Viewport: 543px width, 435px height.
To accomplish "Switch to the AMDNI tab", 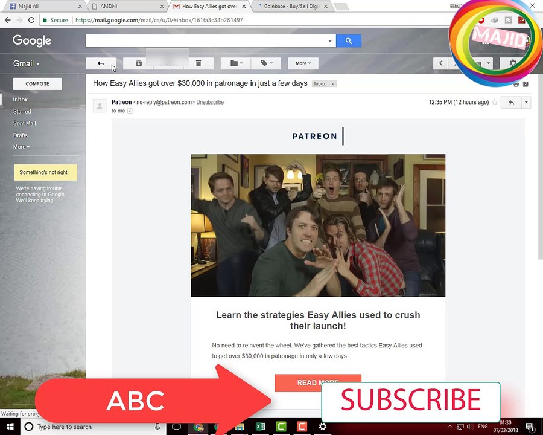I will [127, 6].
